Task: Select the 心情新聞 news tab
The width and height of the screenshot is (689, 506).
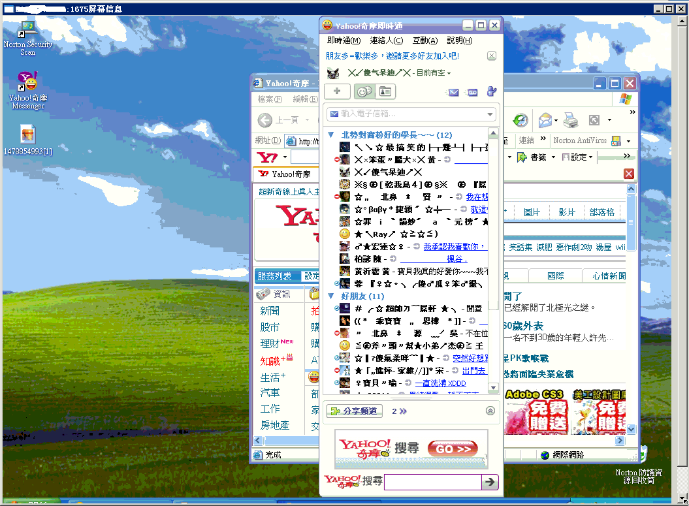Action: point(609,276)
